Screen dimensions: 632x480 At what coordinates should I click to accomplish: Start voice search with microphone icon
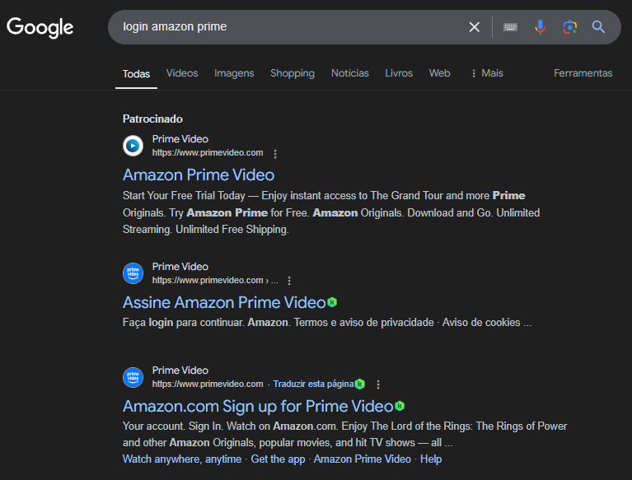540,27
